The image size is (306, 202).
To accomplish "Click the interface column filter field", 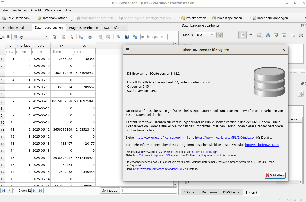I will click(23, 52).
